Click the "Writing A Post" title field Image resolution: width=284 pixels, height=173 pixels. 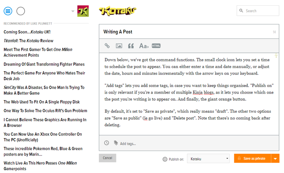tap(189, 32)
